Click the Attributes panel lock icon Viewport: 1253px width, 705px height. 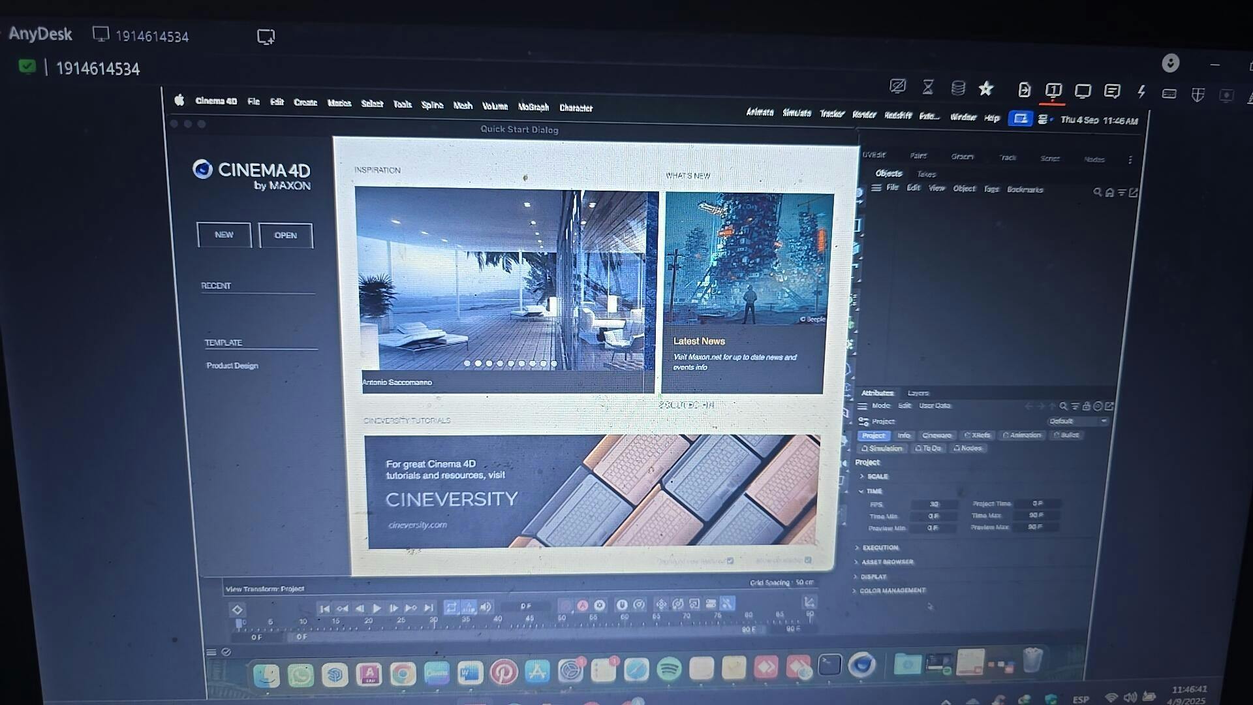point(1086,406)
